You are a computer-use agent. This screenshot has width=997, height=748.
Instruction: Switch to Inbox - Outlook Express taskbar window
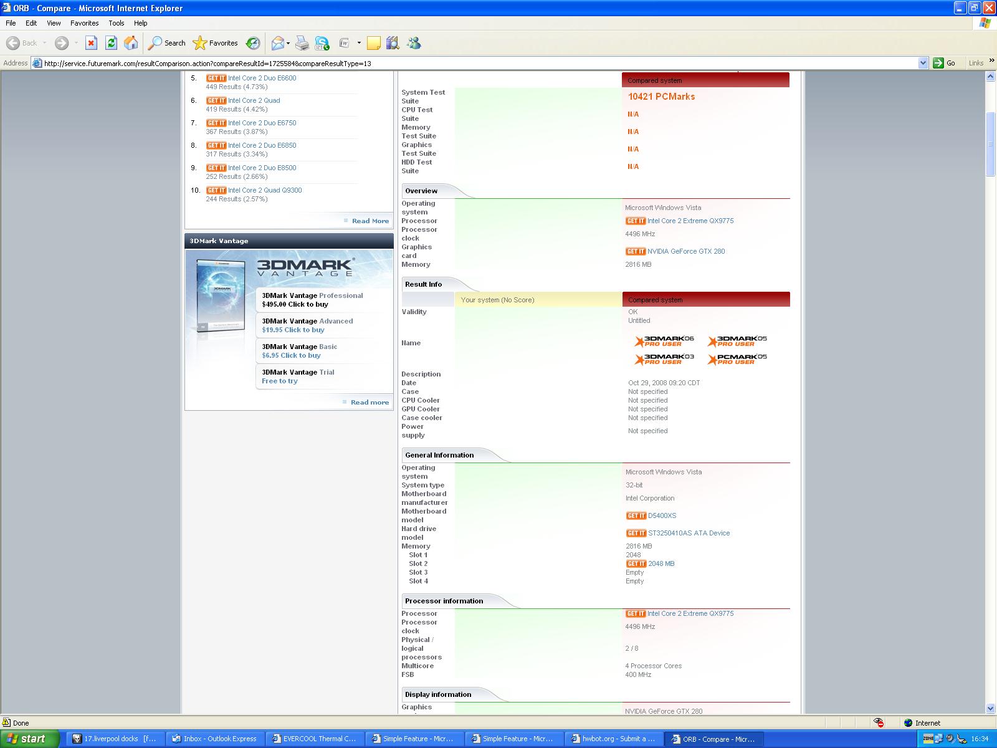(x=215, y=739)
